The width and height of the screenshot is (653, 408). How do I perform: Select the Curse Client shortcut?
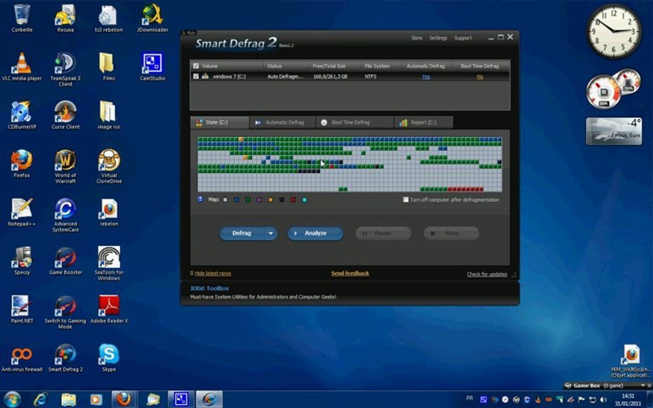(x=65, y=115)
